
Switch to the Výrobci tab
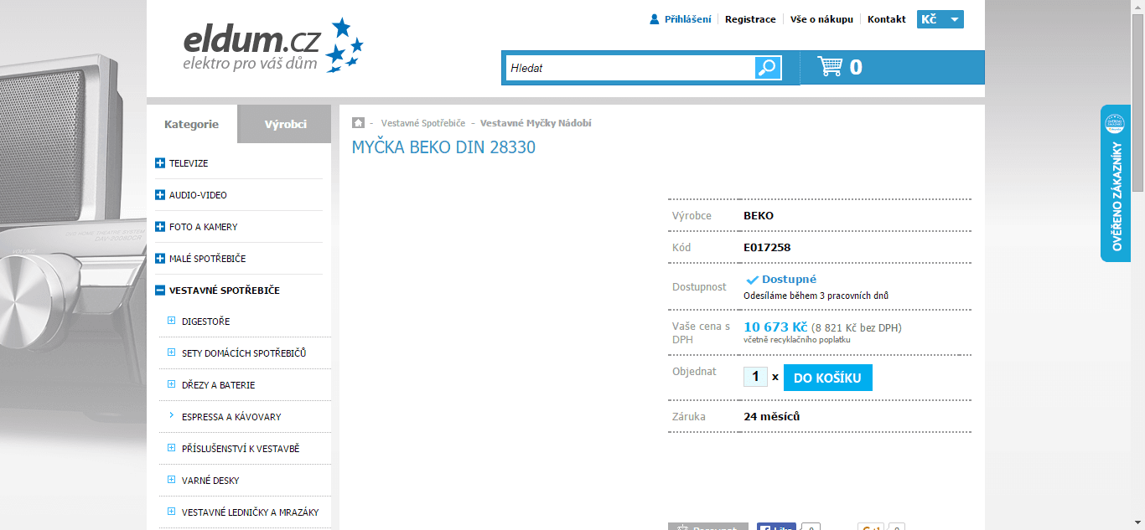point(285,124)
